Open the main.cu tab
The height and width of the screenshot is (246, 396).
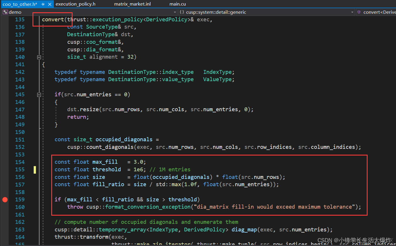178,4
